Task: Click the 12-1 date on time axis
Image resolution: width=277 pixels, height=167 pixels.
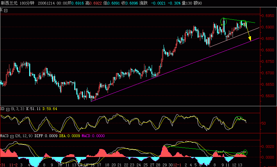Action: click(177, 165)
